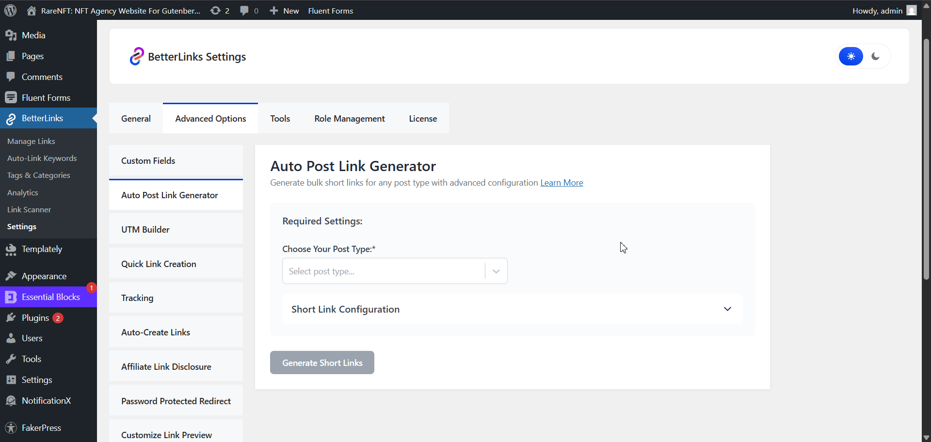931x442 pixels.
Task: Open the Learn More link
Action: [x=561, y=183]
